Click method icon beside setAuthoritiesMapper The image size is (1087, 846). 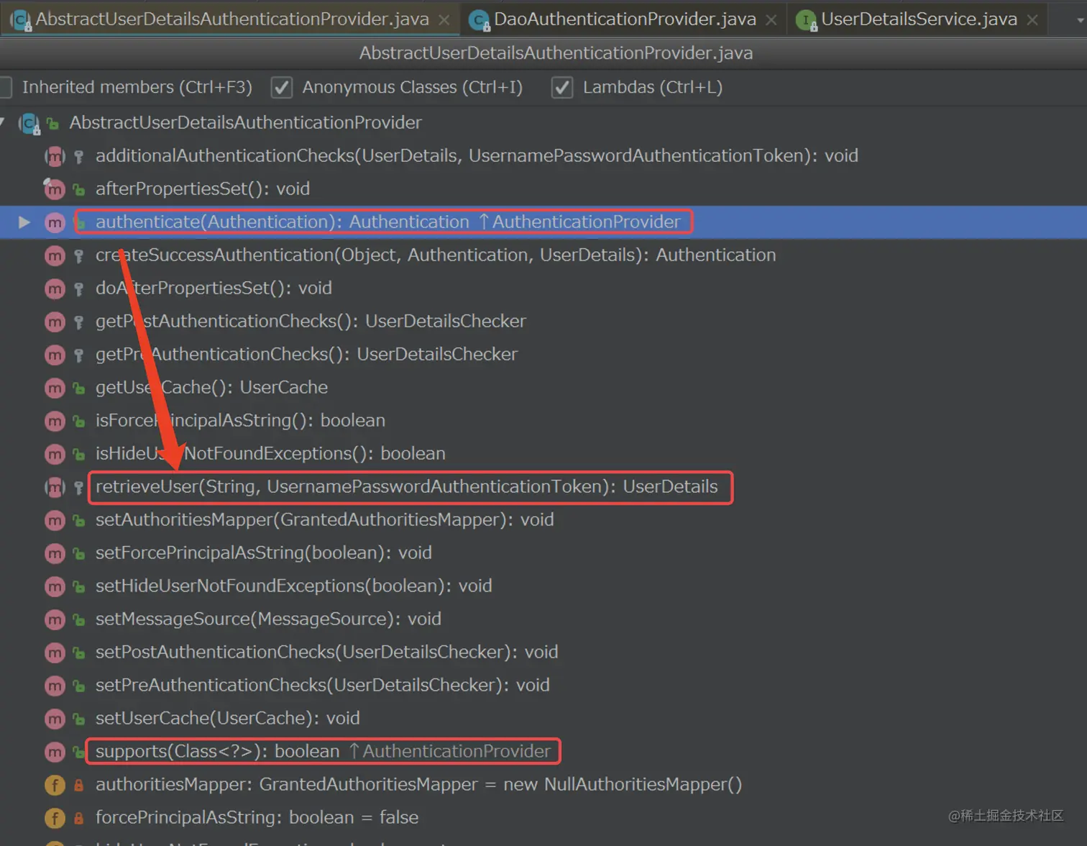click(55, 520)
